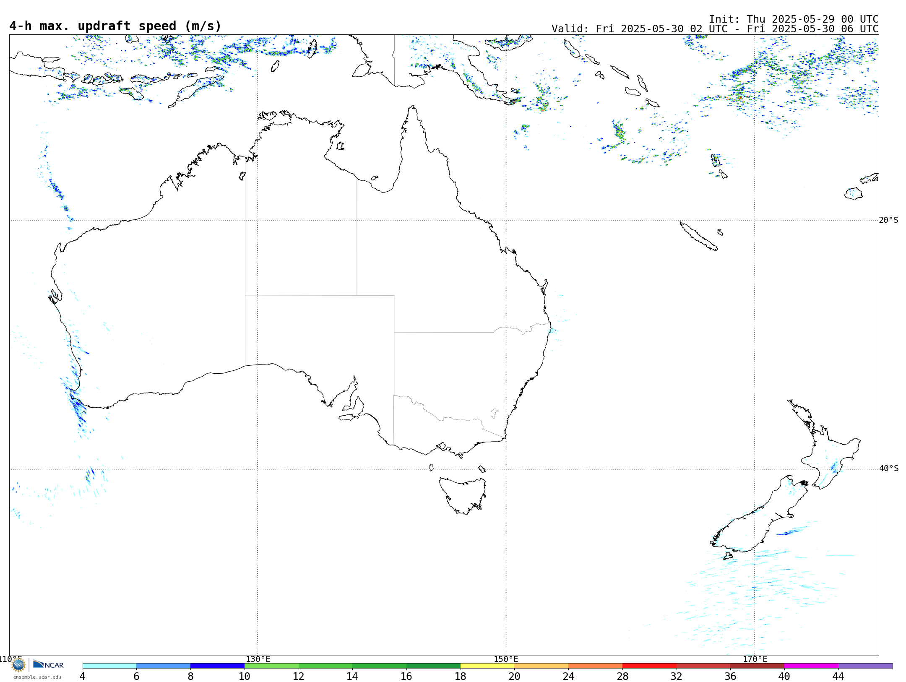Pick the dark red 36–40 colorbar segment
The image size is (906, 682).
[758, 666]
